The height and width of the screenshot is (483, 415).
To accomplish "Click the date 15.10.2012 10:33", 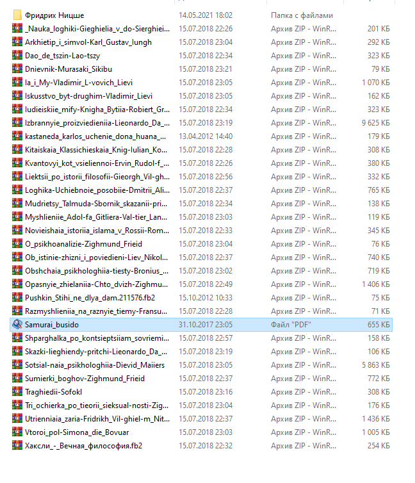I will 205,297.
